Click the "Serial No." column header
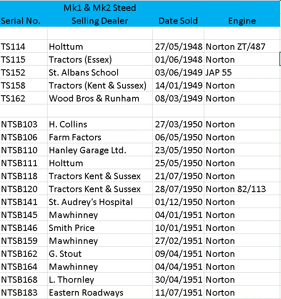Image resolution: width=281 pixels, height=299 pixels. click(21, 21)
